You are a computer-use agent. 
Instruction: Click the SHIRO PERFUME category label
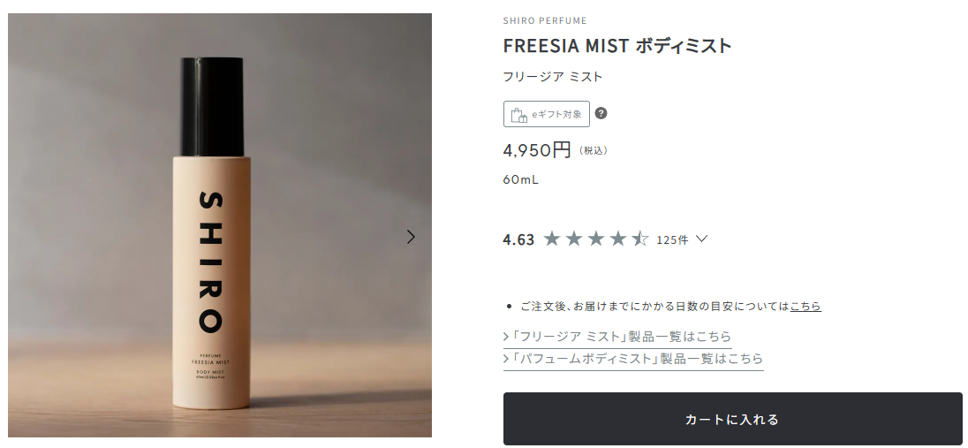545,20
